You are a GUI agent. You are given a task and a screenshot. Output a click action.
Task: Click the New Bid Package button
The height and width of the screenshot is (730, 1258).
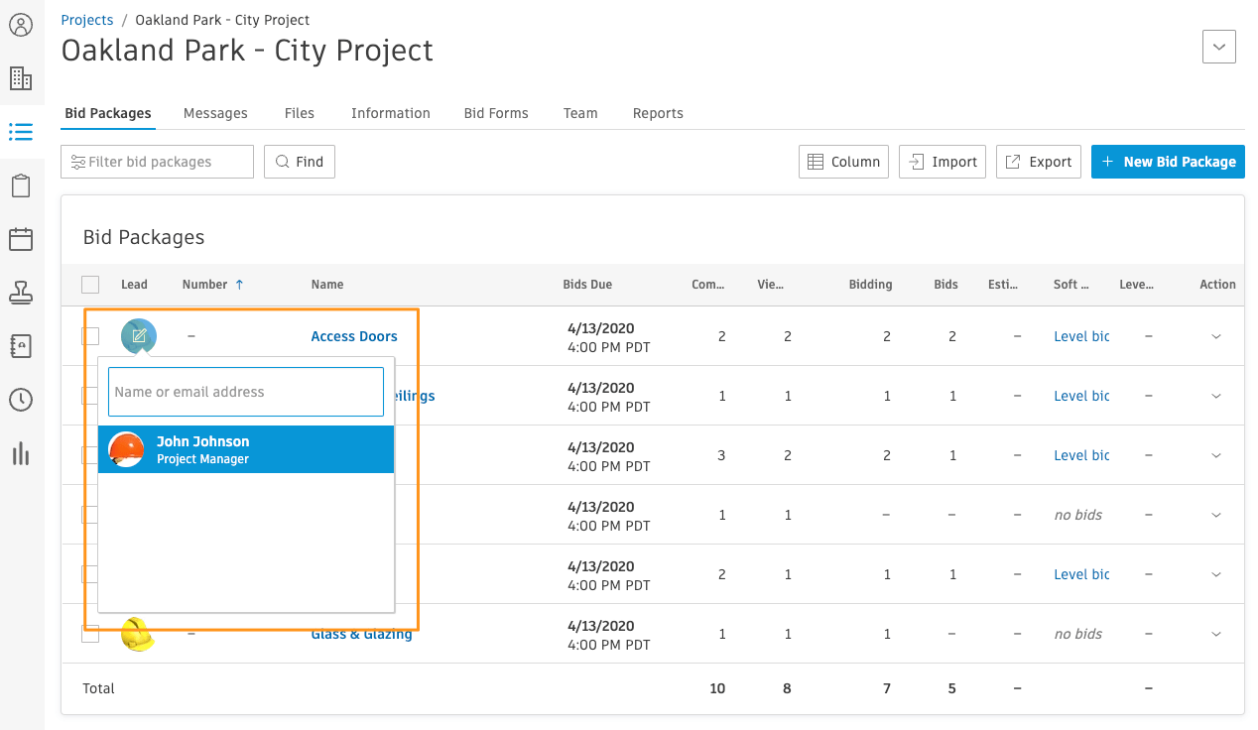pos(1168,162)
